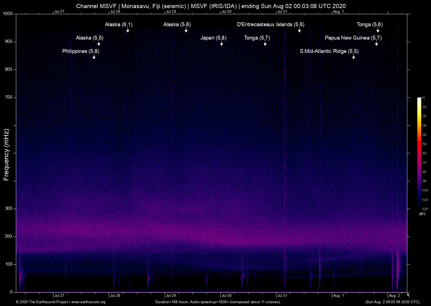
Task: Select the Alaska (6.1) earthquake label
Action: 119,25
